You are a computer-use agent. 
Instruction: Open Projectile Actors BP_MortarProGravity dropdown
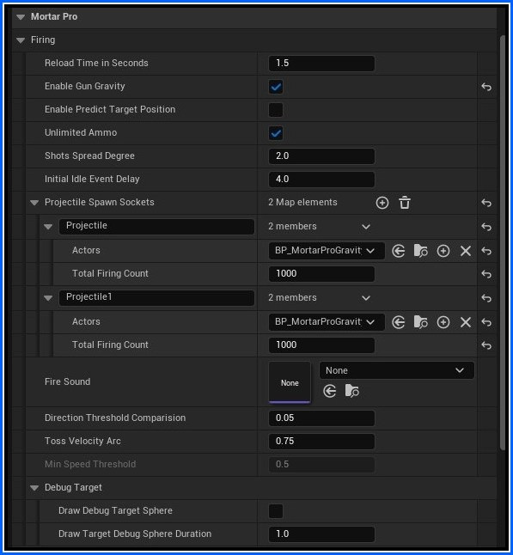pyautogui.click(x=327, y=251)
